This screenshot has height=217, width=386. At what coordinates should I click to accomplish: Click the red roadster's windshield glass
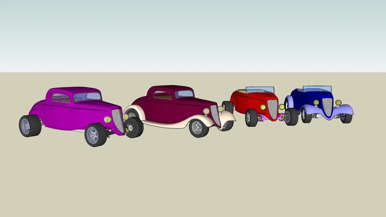(x=260, y=90)
